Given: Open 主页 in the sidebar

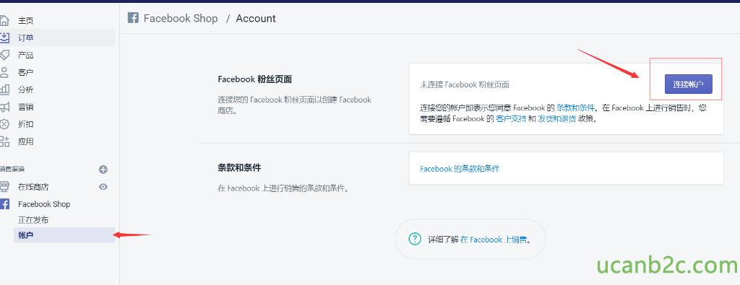Looking at the screenshot, I should 26,21.
